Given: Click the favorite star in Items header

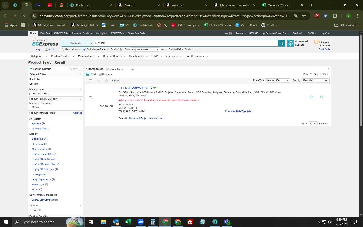Looking at the screenshot, I should [107, 81].
